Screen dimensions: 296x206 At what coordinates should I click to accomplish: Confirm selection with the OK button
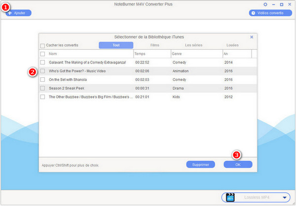point(238,165)
